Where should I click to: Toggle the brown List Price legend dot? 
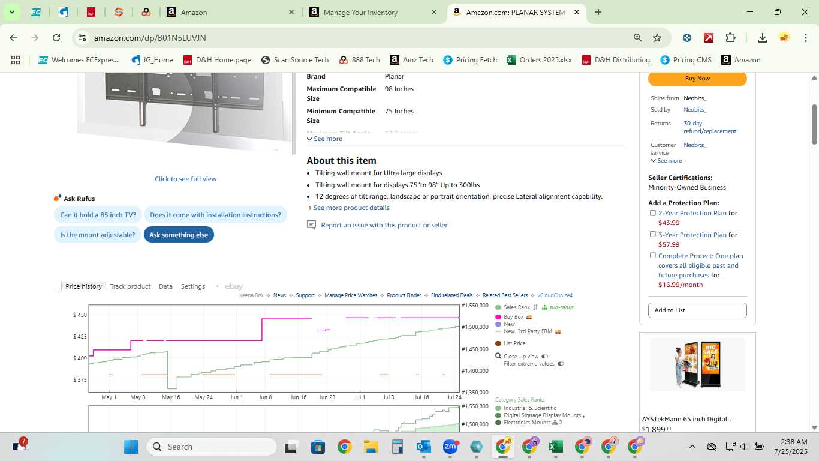click(498, 343)
